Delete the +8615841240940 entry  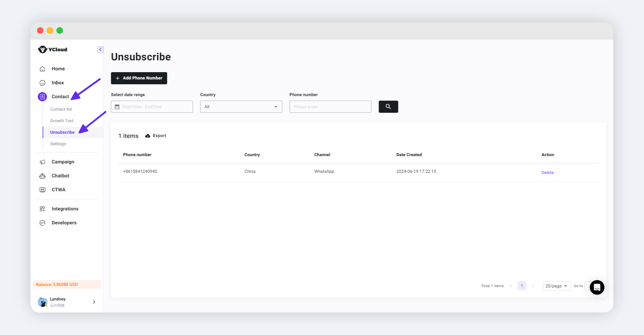547,173
